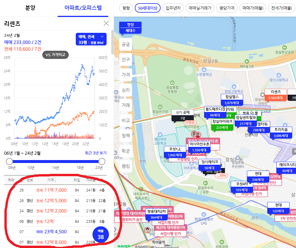Click the 잠일고등학교 school icon
This screenshot has height=248, width=296.
pyautogui.click(x=234, y=87)
